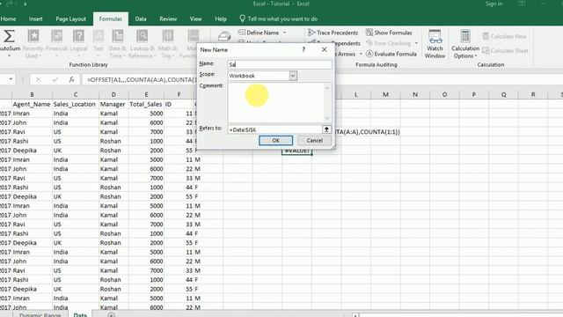The image size is (563, 317).
Task: Open the Help tab
Action: pyautogui.click(x=221, y=19)
